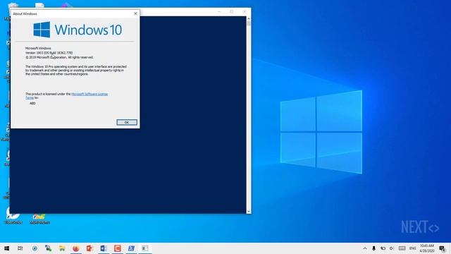Select the About Windows taskbar icon
Viewport: 451px width, 254px height.
click(144, 248)
